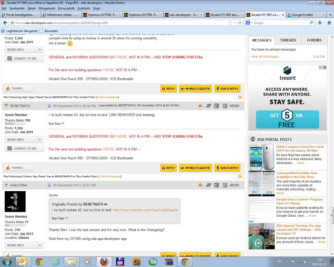Image resolution: width=334 pixels, height=267 pixels.
Task: Click the Log Out link
Action: [x=319, y=57]
